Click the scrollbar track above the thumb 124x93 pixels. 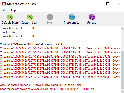(122, 41)
